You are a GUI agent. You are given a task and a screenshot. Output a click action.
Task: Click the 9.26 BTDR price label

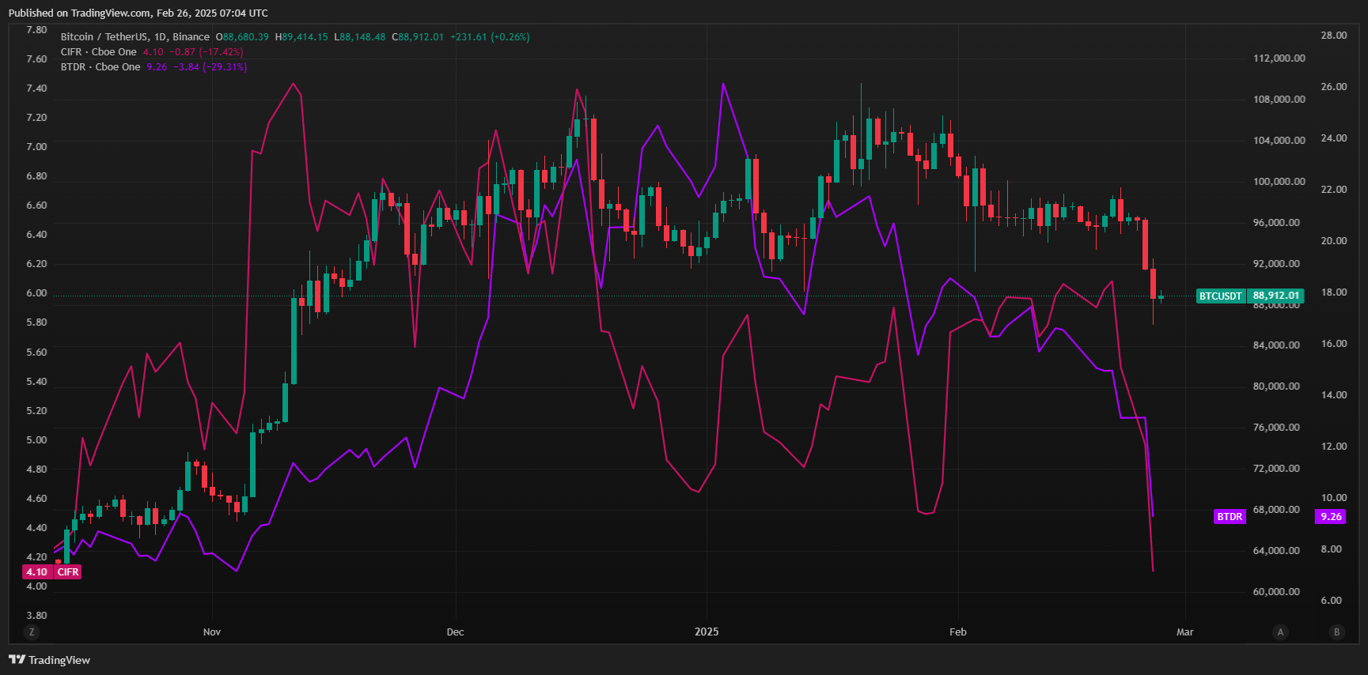pyautogui.click(x=1331, y=517)
